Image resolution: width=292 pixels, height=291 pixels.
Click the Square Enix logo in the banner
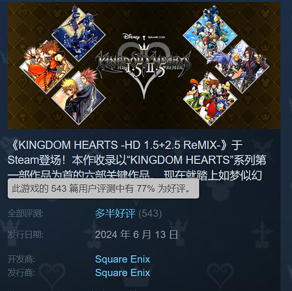156,37
